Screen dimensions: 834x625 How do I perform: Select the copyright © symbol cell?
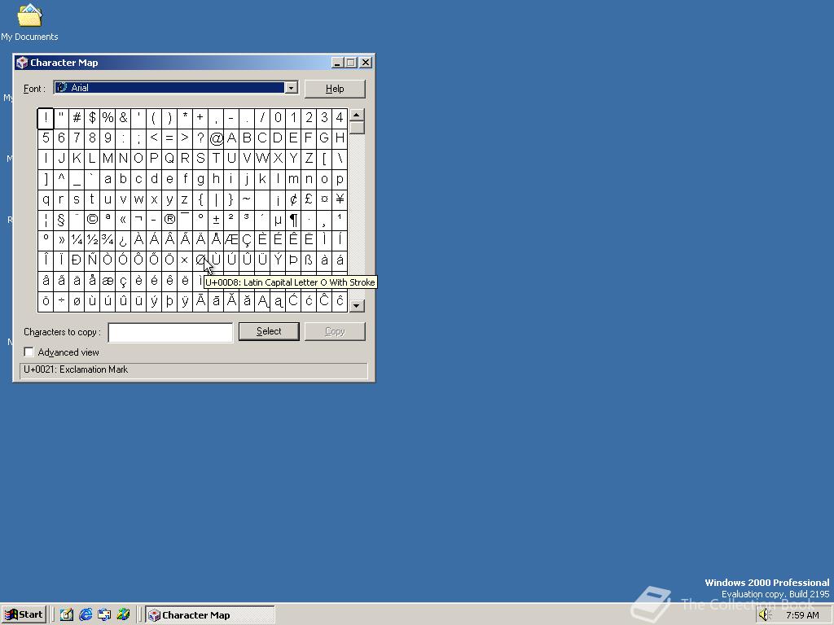[x=92, y=220]
